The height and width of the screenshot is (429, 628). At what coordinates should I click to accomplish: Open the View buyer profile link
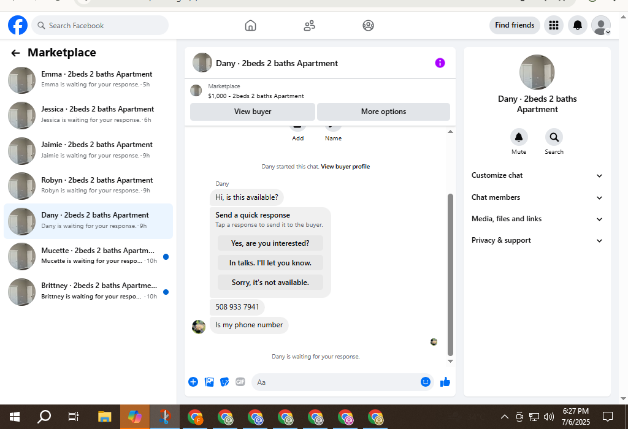345,167
